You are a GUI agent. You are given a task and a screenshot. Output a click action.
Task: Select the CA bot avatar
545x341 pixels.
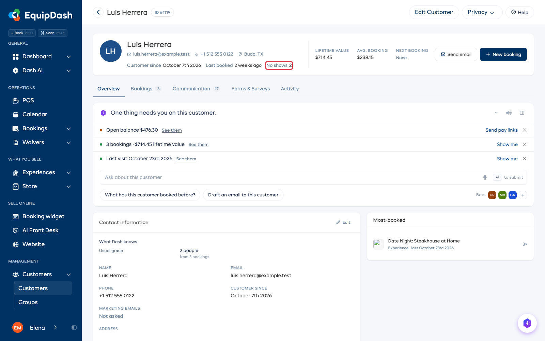click(512, 195)
